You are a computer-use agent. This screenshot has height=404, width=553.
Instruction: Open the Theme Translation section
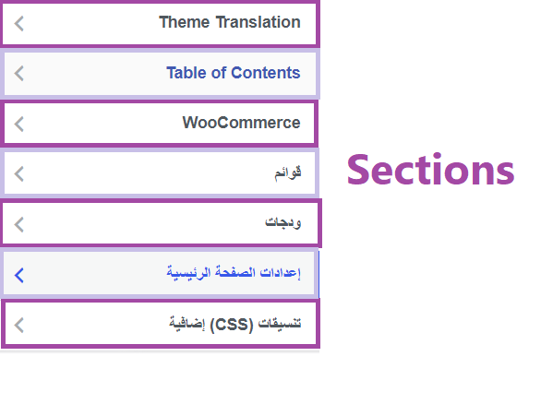coord(230,22)
